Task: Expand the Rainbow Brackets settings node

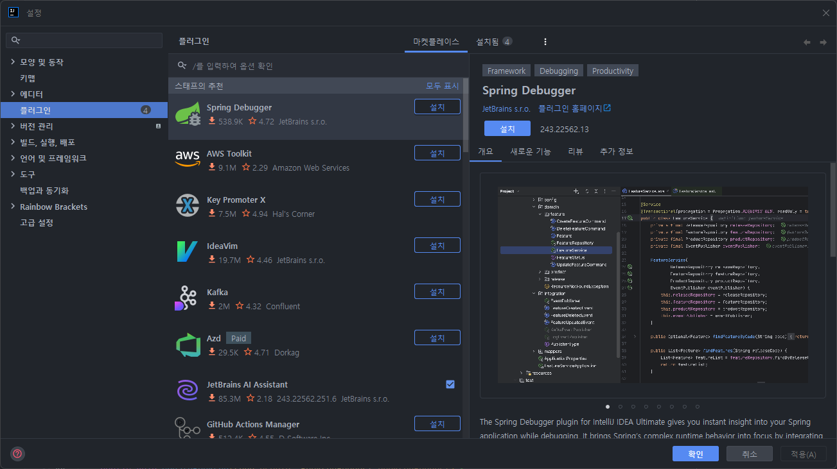Action: (13, 207)
